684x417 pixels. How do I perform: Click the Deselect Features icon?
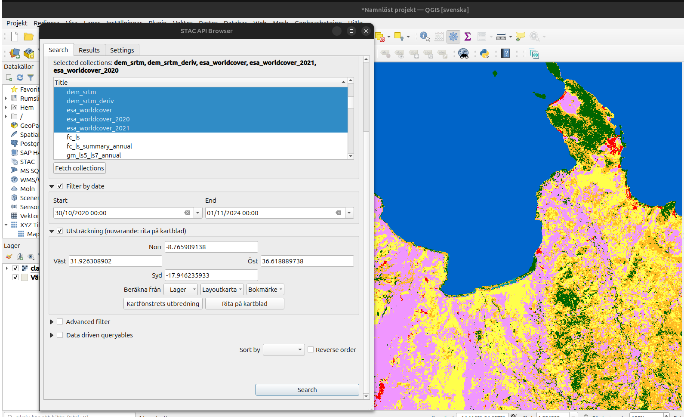click(x=380, y=37)
